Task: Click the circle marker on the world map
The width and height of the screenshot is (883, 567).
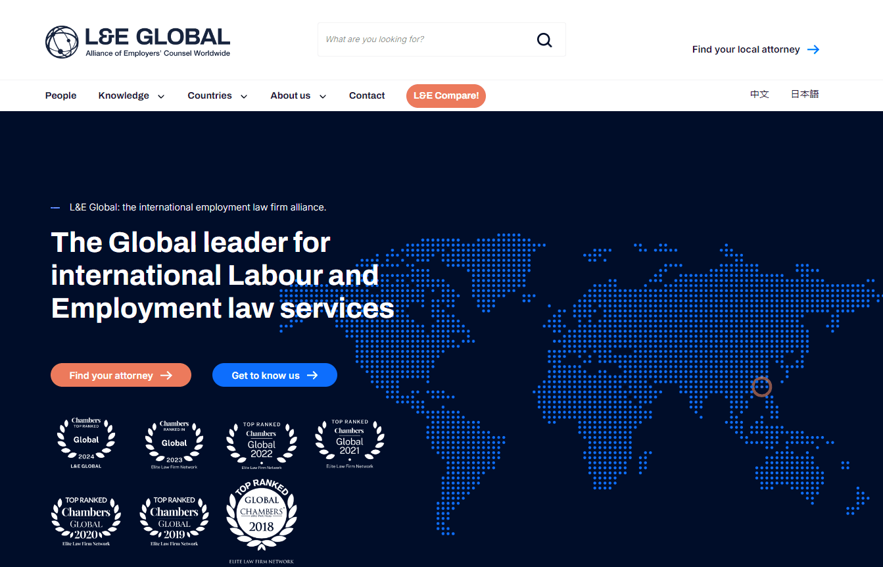Action: coord(761,386)
